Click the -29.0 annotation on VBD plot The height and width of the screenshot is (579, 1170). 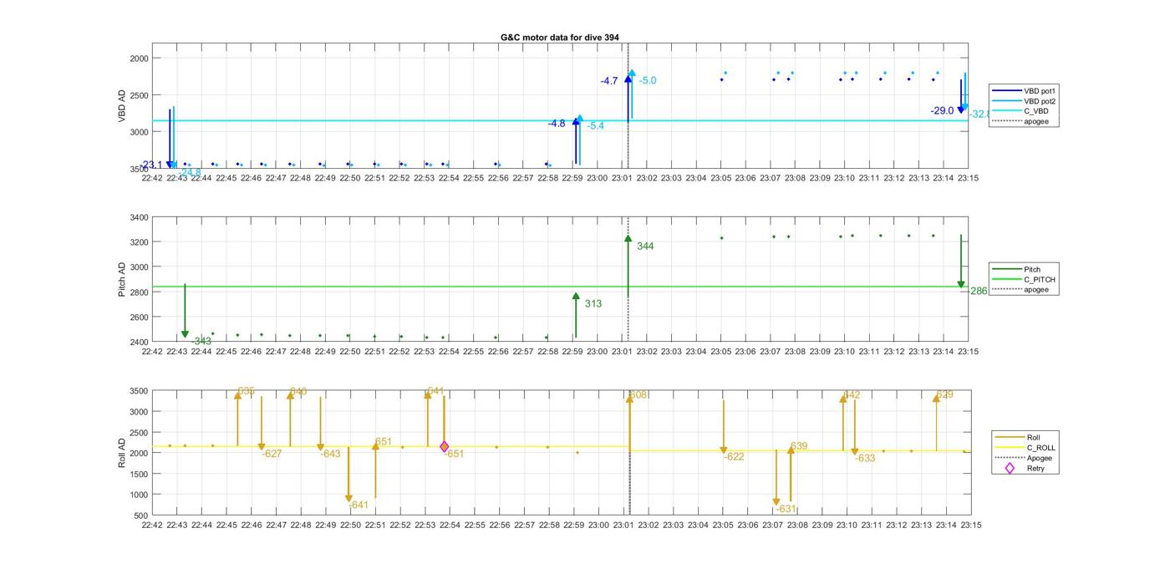click(942, 111)
